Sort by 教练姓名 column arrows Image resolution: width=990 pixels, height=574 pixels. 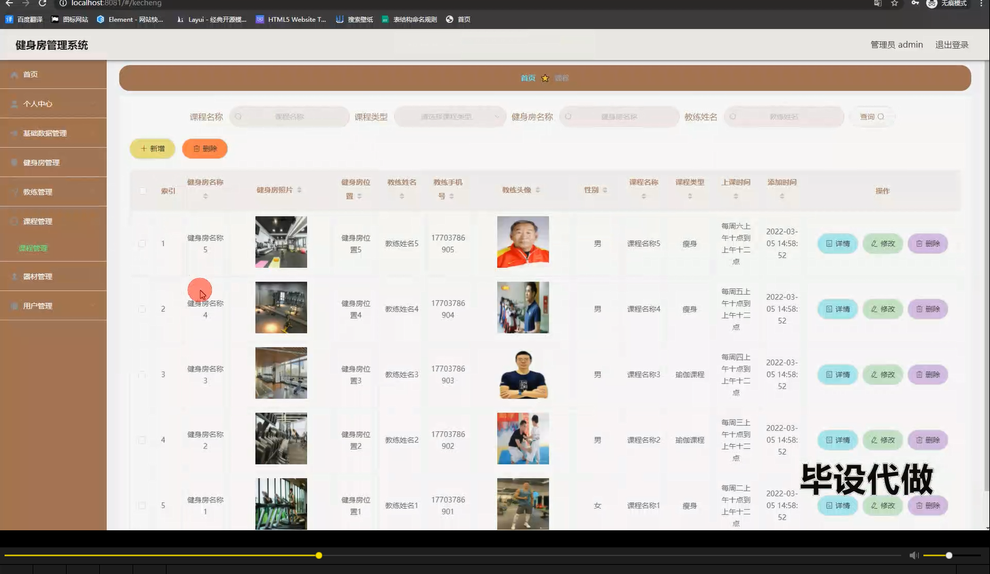[402, 196]
